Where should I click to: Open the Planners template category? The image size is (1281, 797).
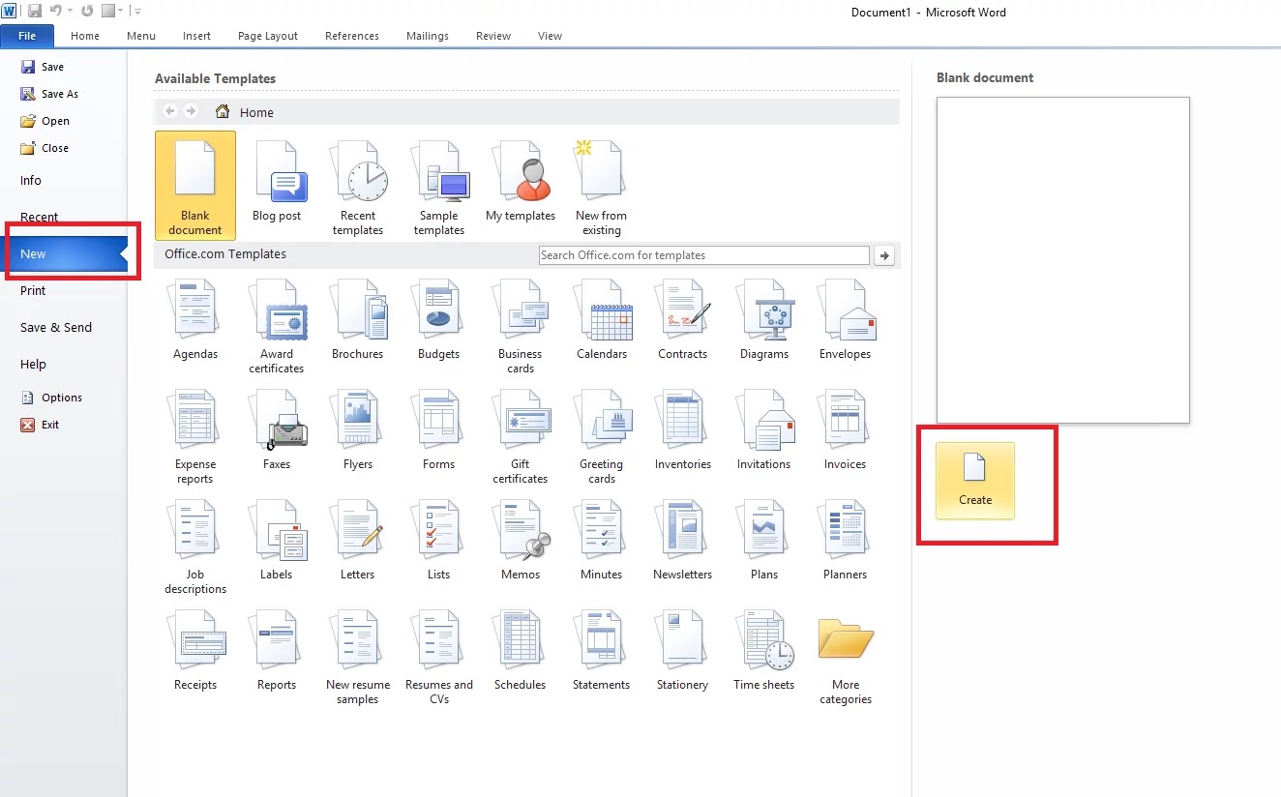846,541
